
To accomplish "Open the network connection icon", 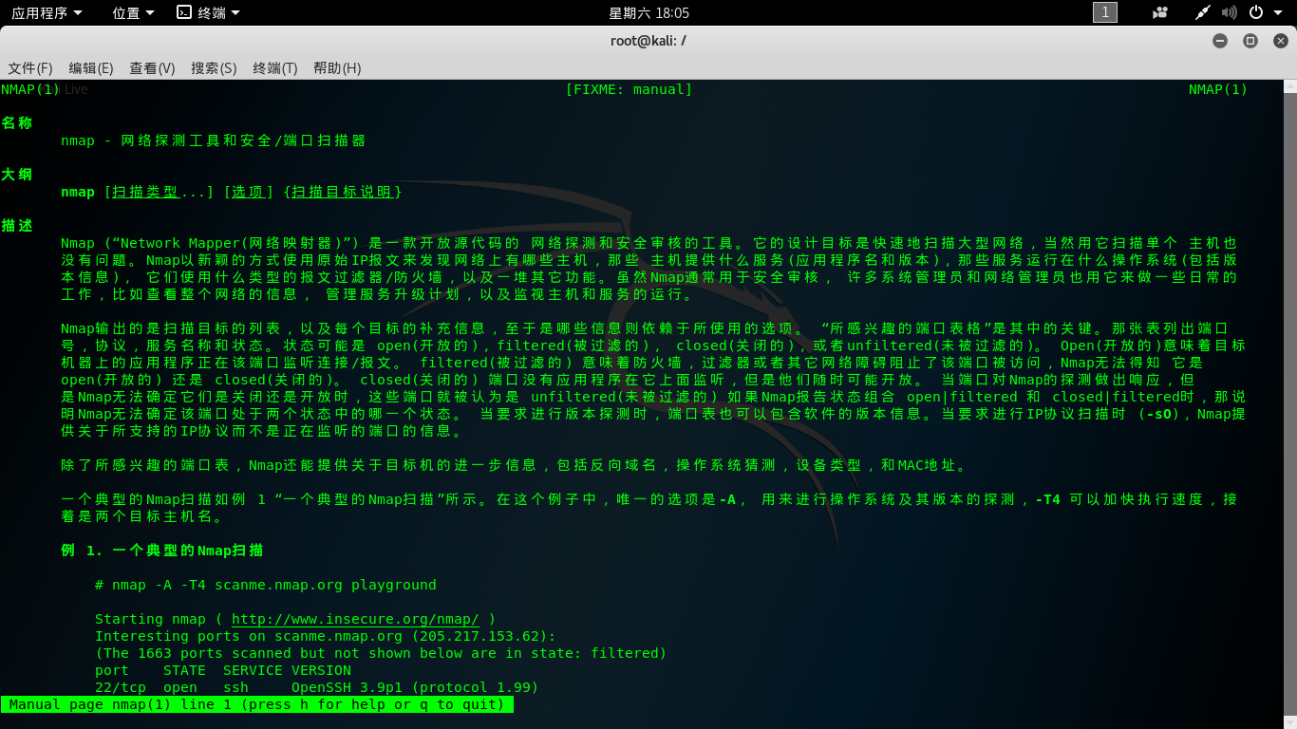I will 1203,12.
